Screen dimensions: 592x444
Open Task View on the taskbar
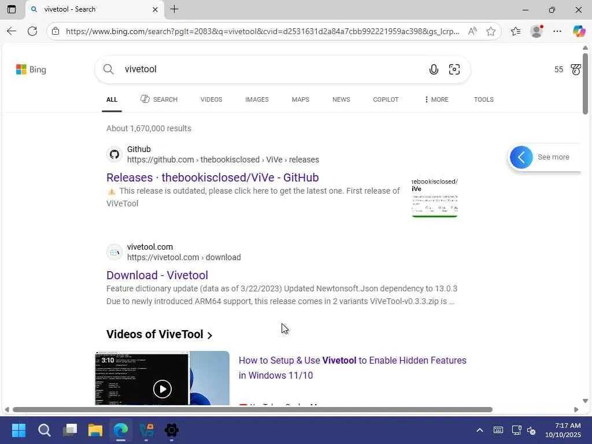[70, 430]
